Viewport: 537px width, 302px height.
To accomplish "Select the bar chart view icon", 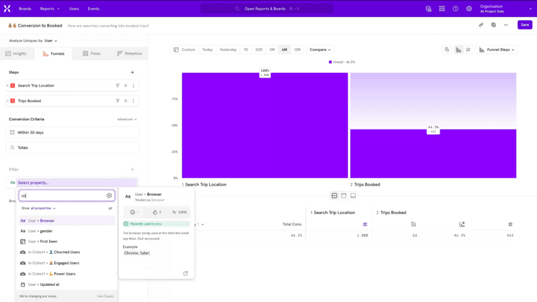I will coord(458,49).
